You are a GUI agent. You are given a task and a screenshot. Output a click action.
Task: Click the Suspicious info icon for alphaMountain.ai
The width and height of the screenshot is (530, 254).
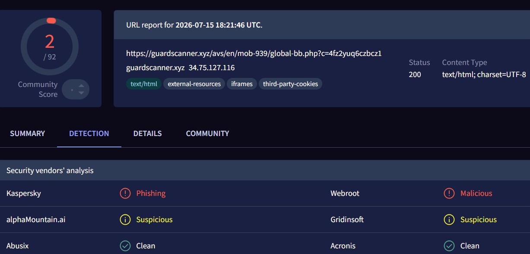point(125,220)
